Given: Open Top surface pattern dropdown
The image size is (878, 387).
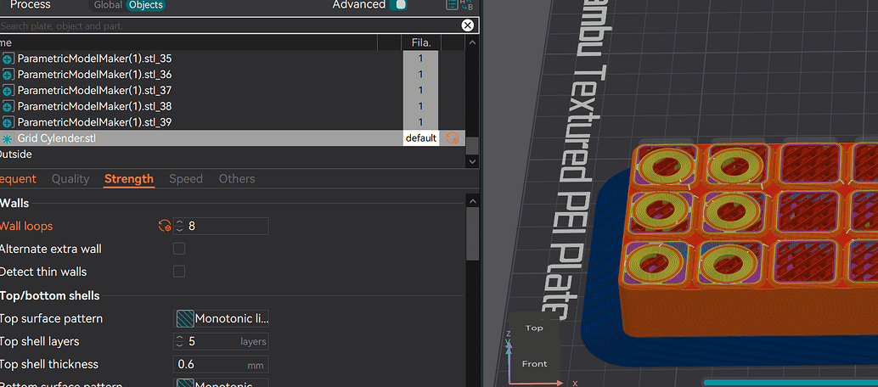Looking at the screenshot, I should tap(221, 318).
